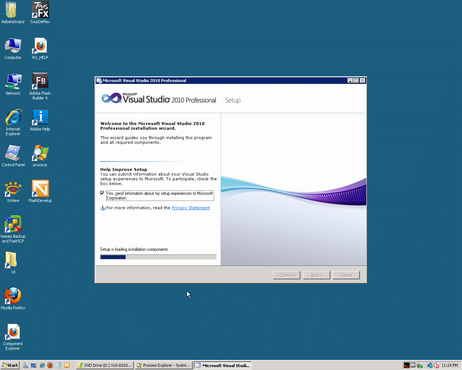
Task: Select the FlashDevelop desktop shortcut
Action: tap(40, 192)
